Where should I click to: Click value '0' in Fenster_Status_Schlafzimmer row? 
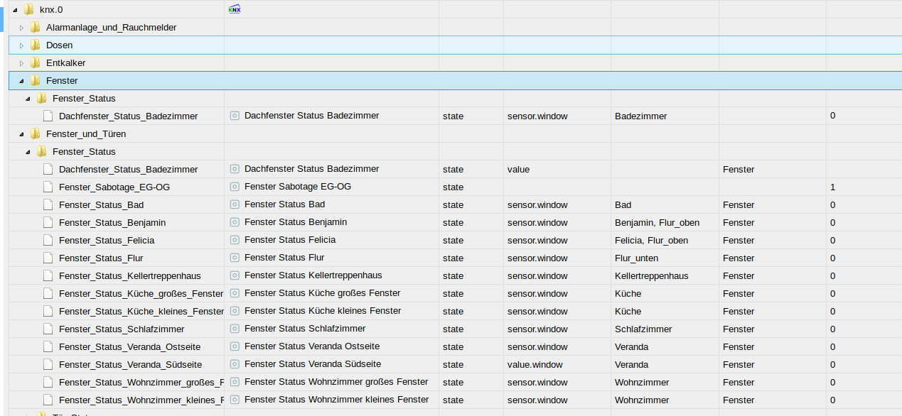832,329
